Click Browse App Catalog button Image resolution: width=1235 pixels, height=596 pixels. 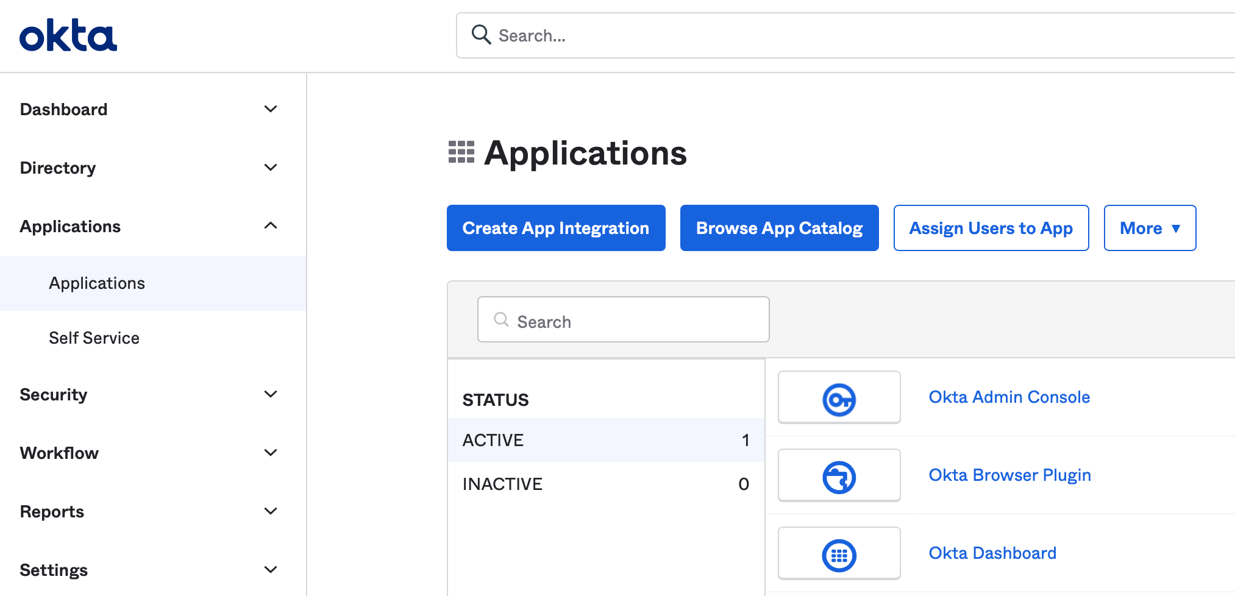pos(779,228)
